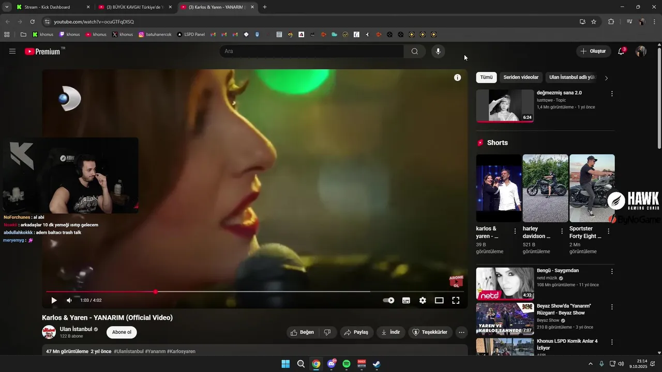Viewport: 662px width, 372px height.
Task: Click the red playhead scrubber dot
Action: (x=156, y=292)
